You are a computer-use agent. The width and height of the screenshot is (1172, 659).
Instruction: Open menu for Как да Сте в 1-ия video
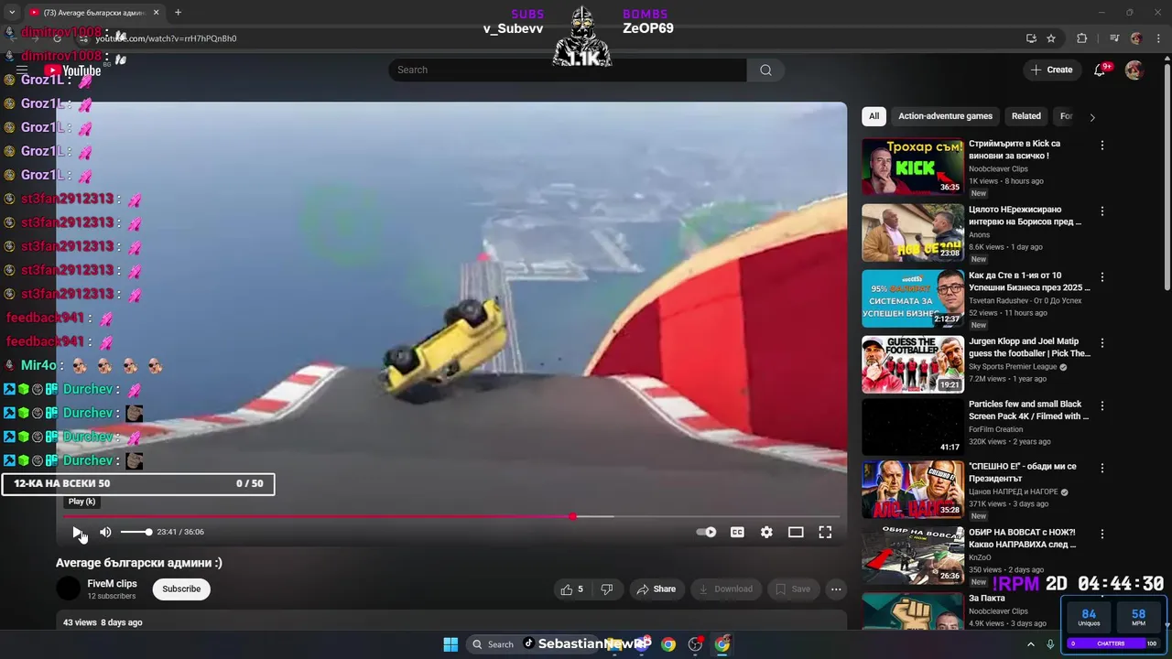point(1102,277)
